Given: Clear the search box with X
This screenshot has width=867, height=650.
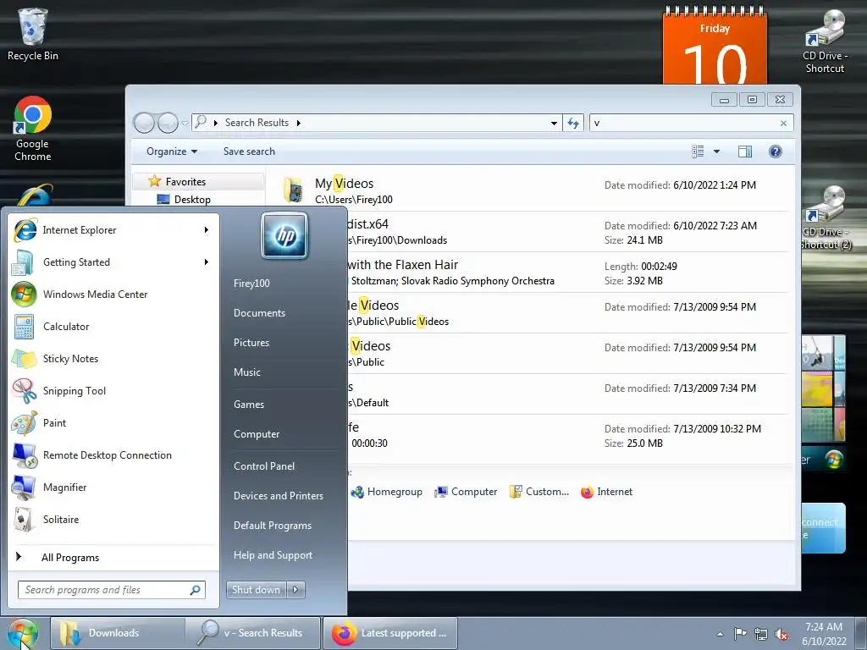Looking at the screenshot, I should 783,124.
